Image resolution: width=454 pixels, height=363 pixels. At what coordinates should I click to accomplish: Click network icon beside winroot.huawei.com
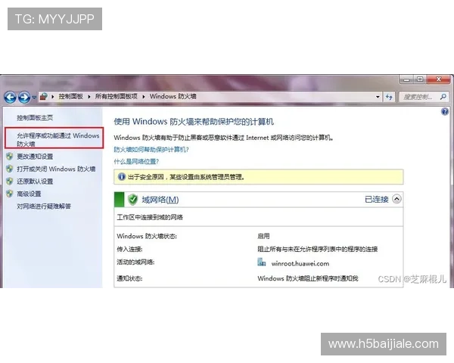262,262
